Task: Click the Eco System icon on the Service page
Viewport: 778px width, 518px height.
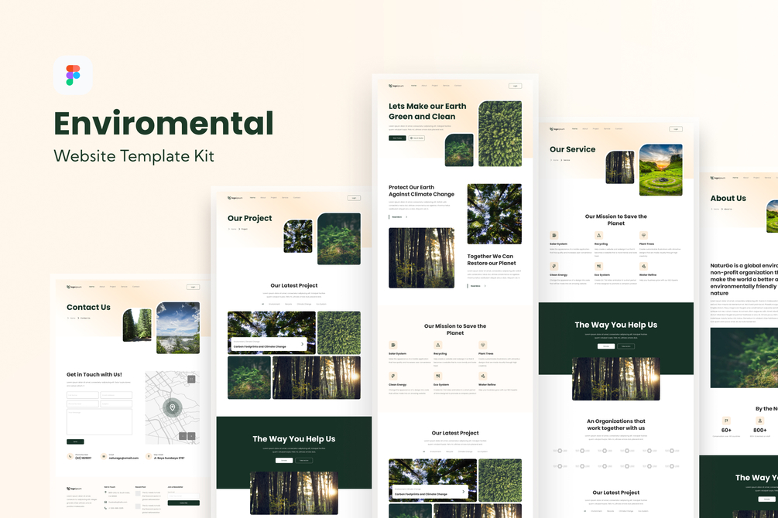Action: click(x=598, y=266)
